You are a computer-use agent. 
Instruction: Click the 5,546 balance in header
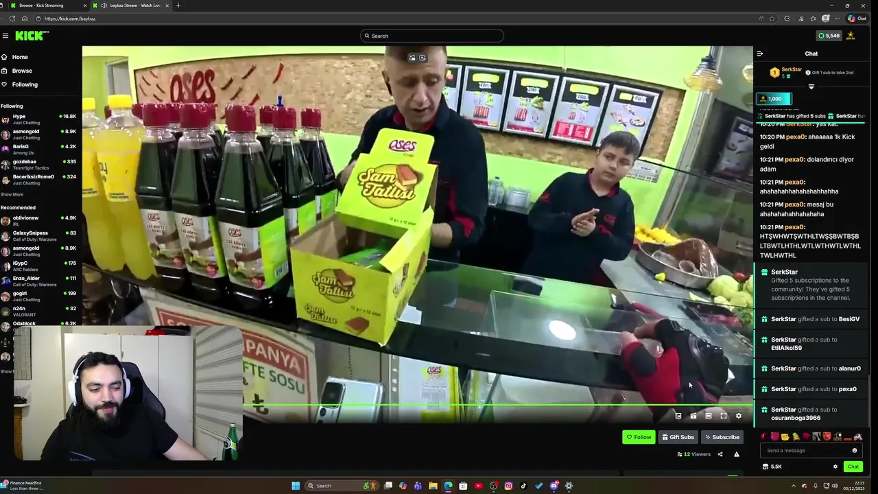pyautogui.click(x=829, y=36)
